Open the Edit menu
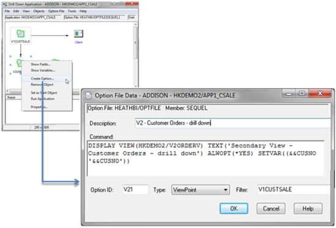The width and height of the screenshot is (336, 228). [x=16, y=11]
